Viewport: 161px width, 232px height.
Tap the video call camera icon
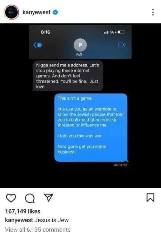click(x=122, y=45)
